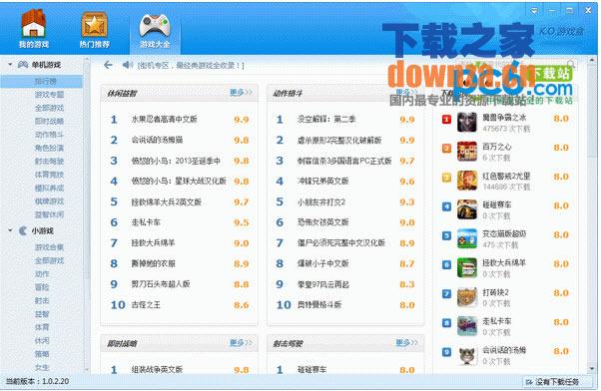This screenshot has height=391, width=601.
Task: Collapse the 小游戏 tree section
Action: pos(10,230)
